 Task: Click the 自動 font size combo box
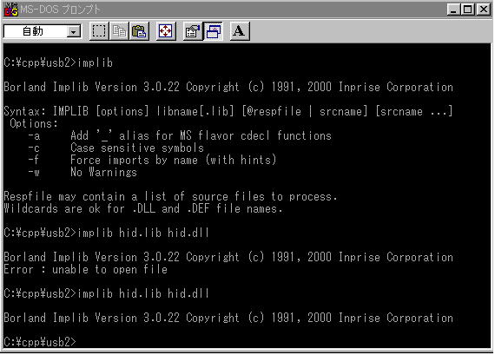point(43,31)
